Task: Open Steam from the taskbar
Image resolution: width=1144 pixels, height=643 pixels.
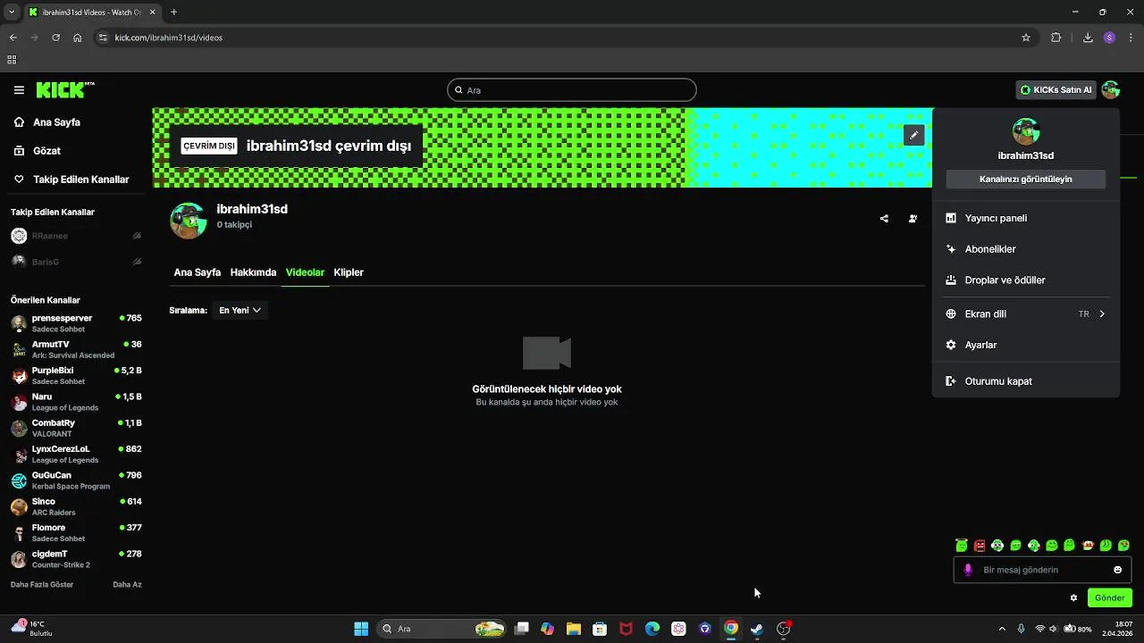Action: pos(757,629)
